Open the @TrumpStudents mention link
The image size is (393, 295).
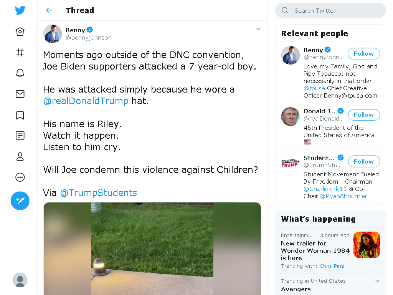99,193
